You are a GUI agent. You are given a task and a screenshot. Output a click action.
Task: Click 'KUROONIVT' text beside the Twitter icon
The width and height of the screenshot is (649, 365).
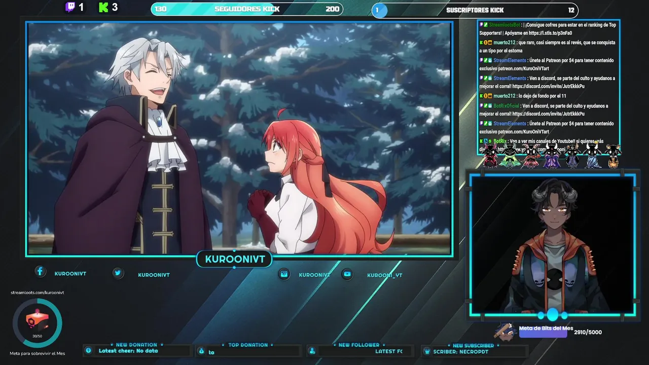154,275
